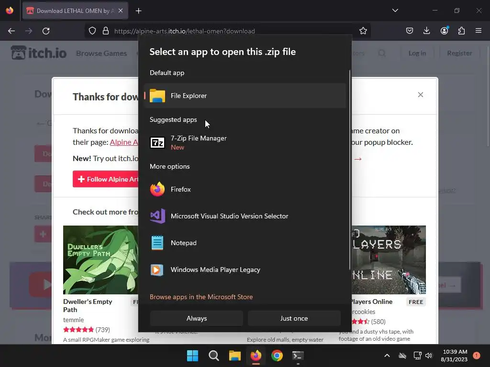Open the extensions puzzle icon
The height and width of the screenshot is (367, 490).
click(461, 31)
